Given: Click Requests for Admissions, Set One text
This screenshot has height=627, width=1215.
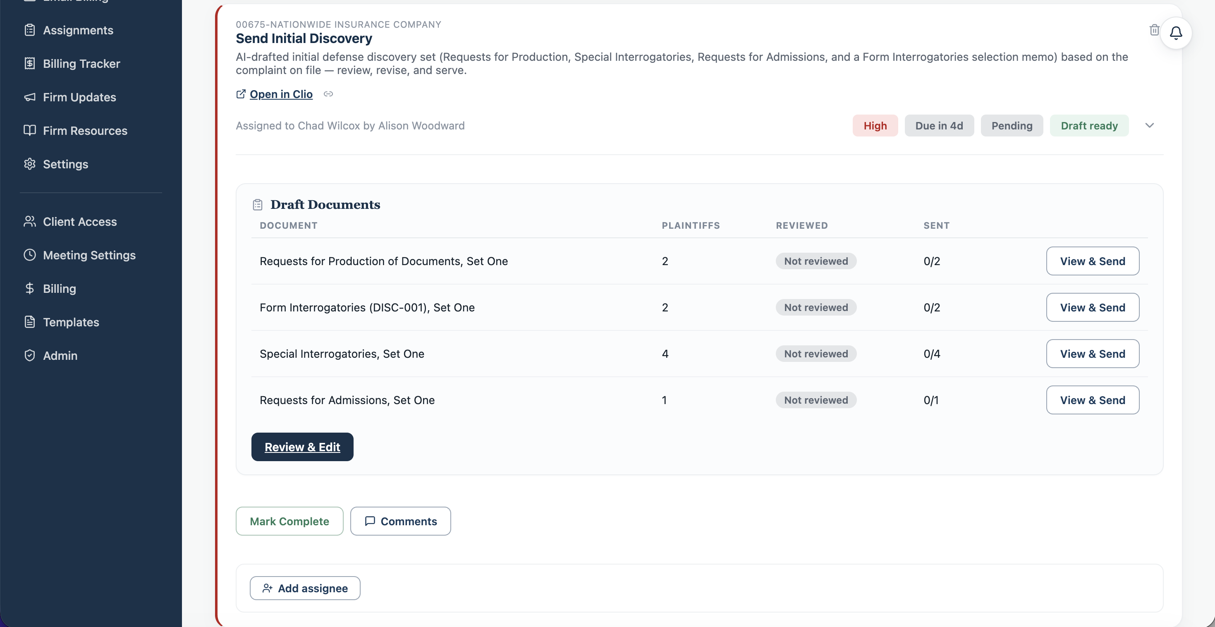Looking at the screenshot, I should [347, 400].
